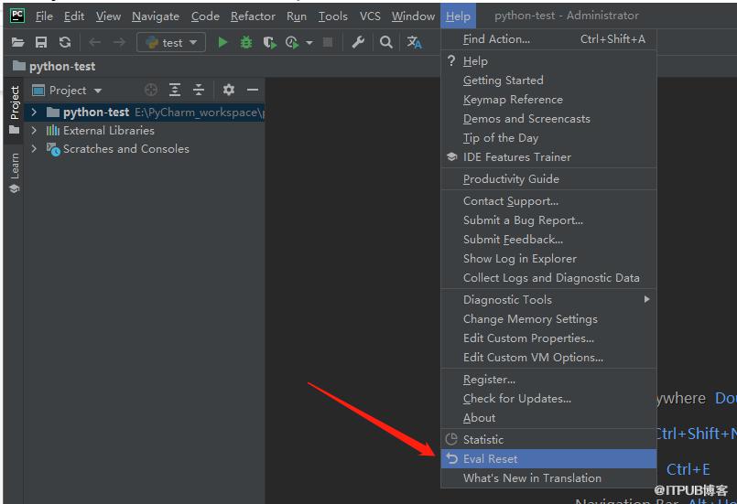Select Show Log in Explorer

click(x=548, y=259)
